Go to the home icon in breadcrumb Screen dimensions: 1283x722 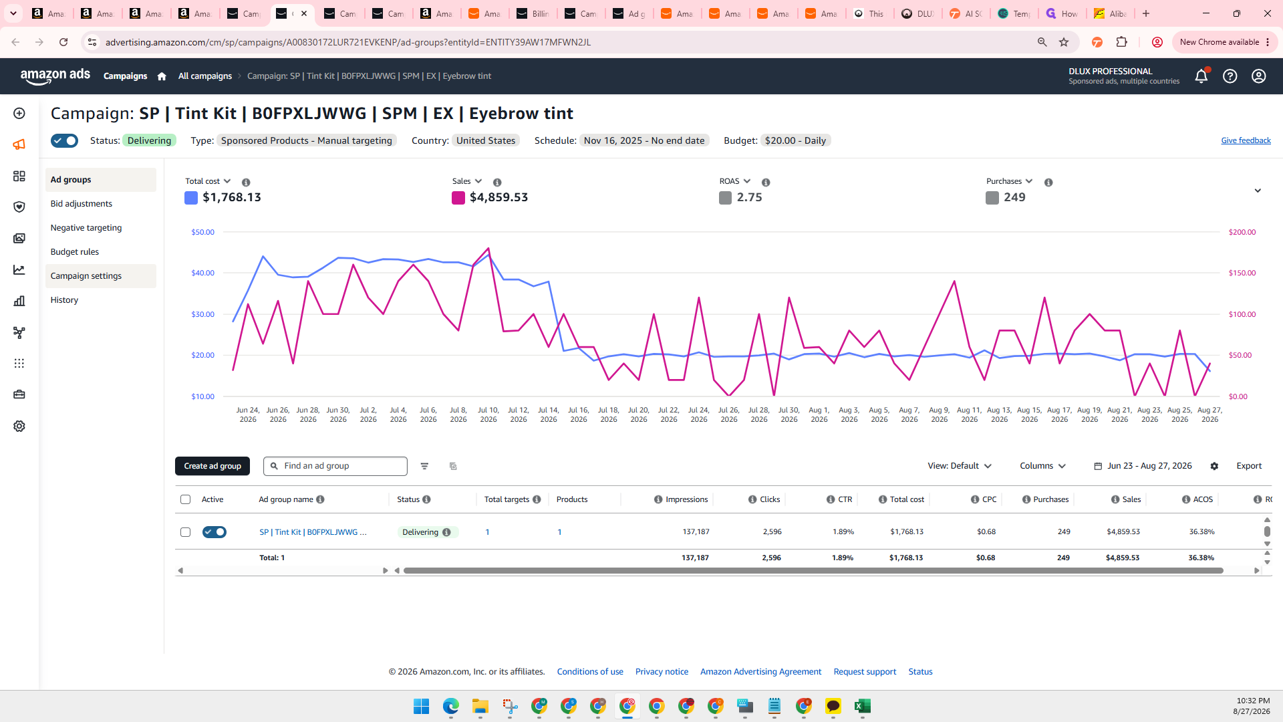click(x=162, y=76)
